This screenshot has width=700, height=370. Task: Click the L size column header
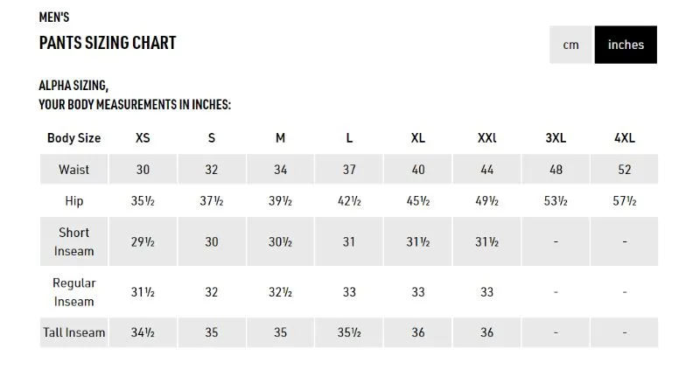(349, 138)
